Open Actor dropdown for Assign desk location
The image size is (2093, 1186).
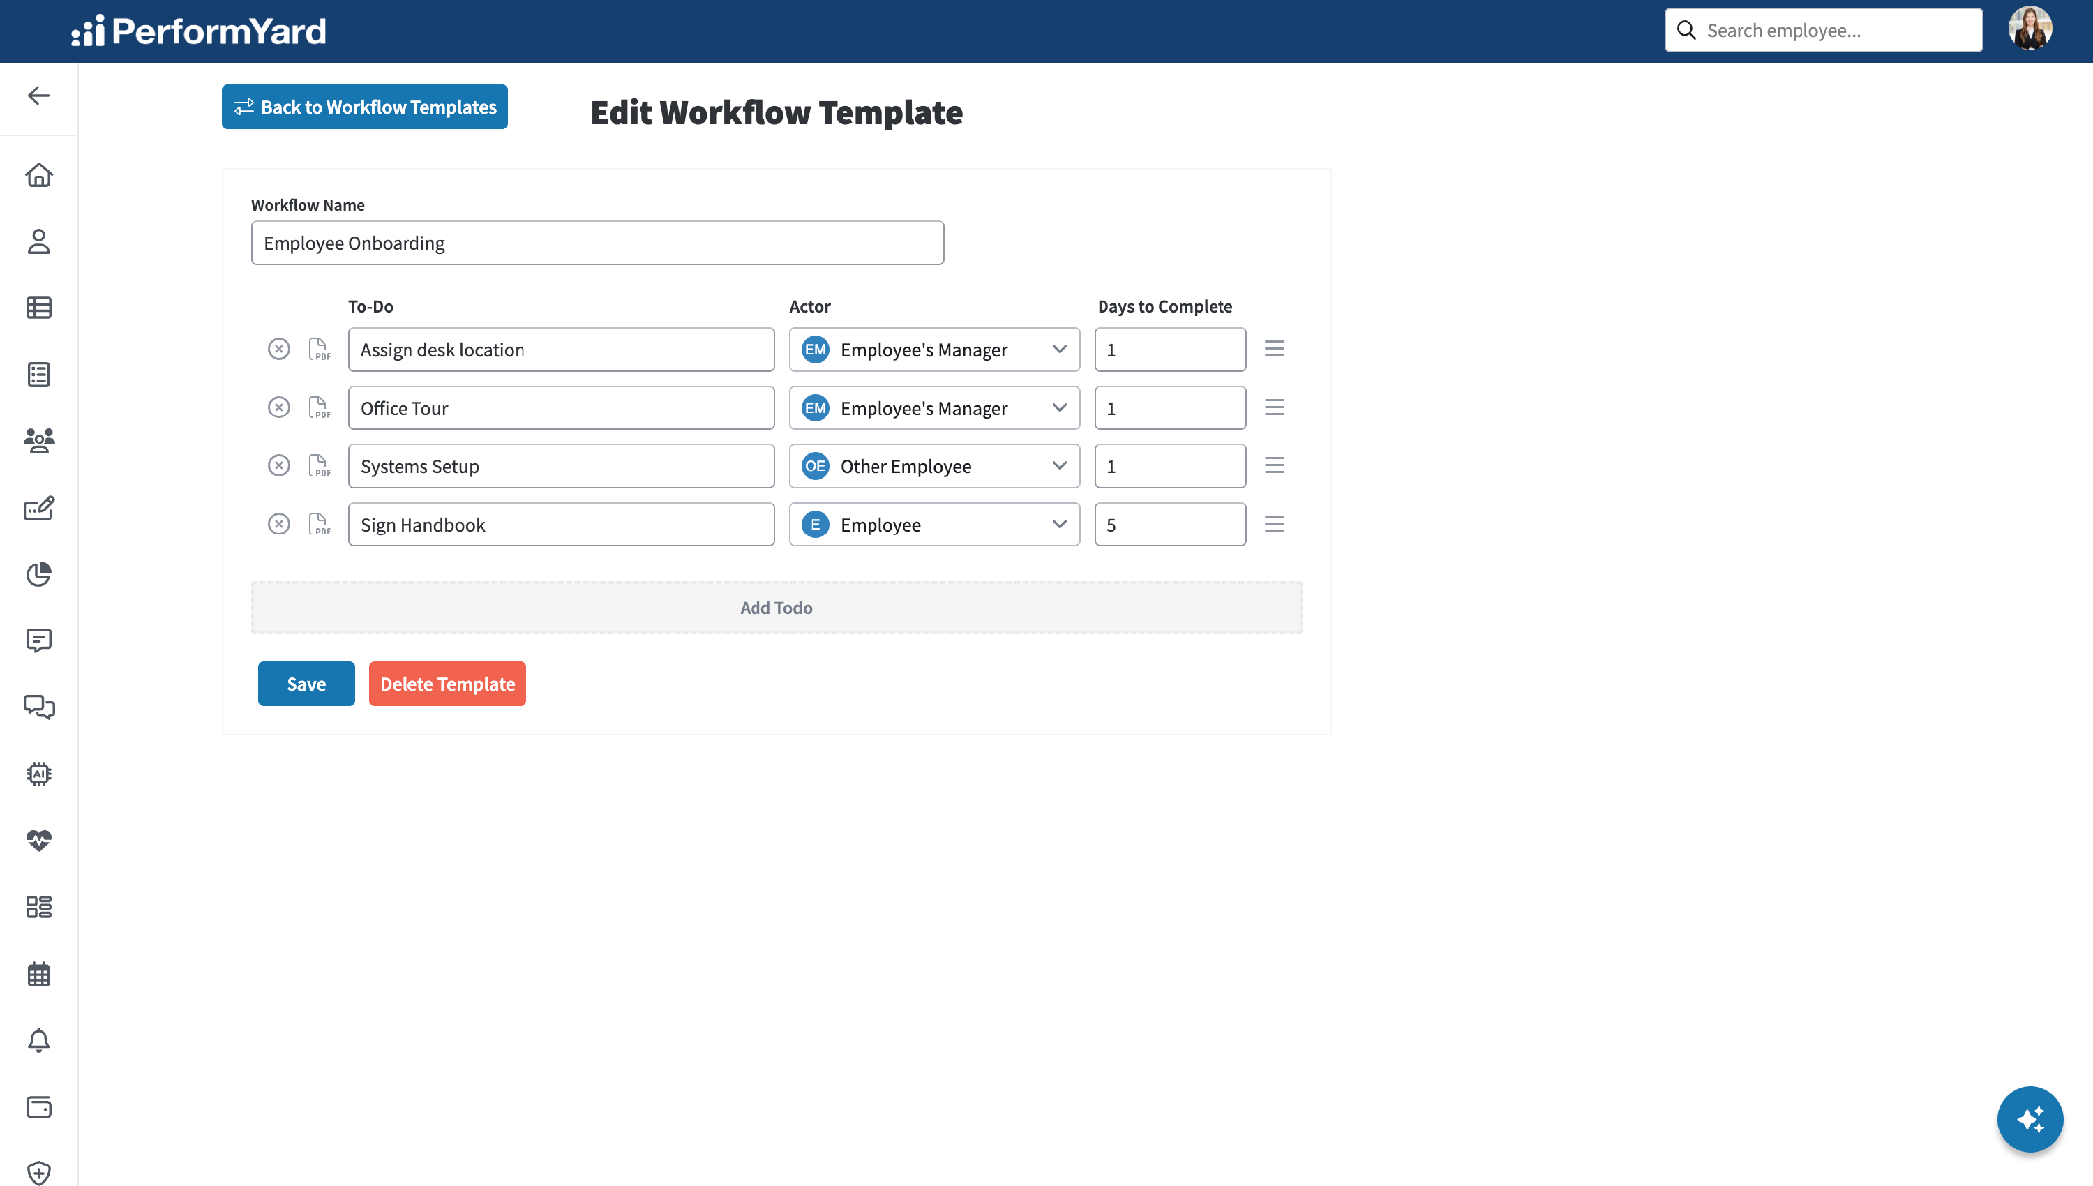(x=934, y=350)
